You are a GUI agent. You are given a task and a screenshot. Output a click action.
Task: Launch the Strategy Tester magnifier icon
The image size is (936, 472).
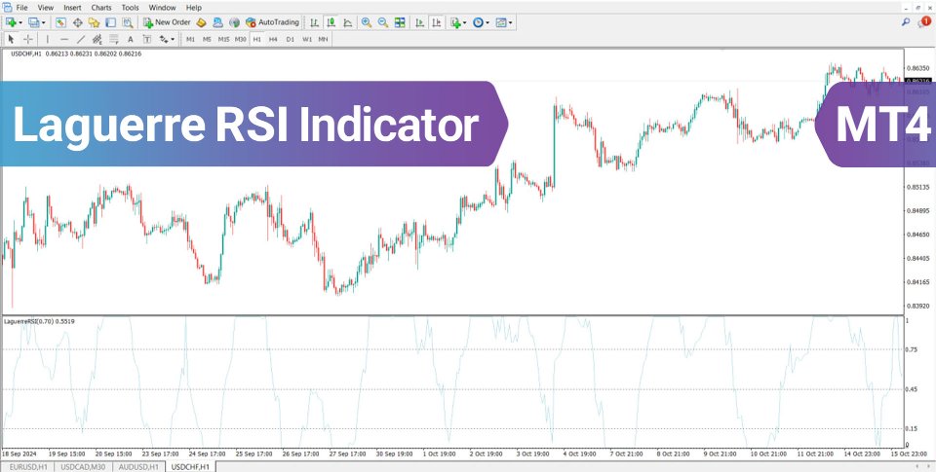click(127, 22)
